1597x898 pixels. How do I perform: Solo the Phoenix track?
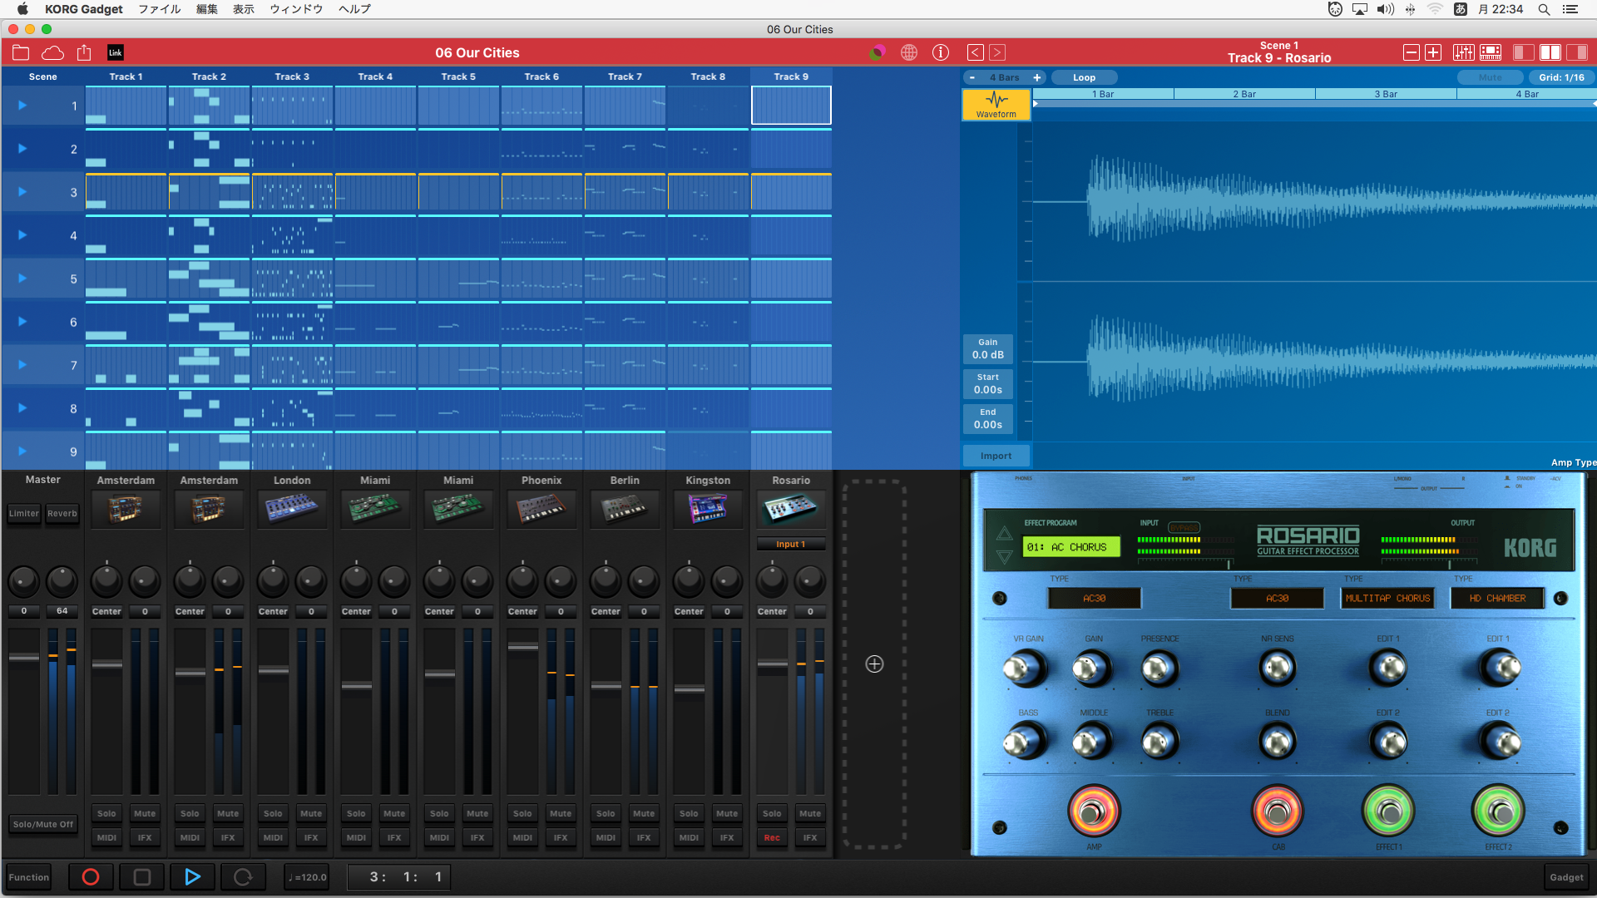click(522, 813)
